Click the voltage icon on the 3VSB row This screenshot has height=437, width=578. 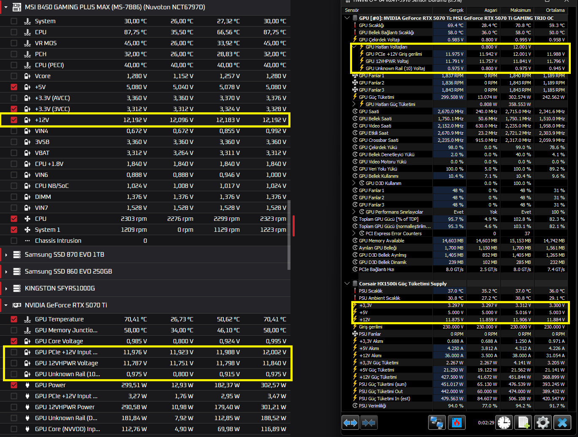(x=27, y=142)
